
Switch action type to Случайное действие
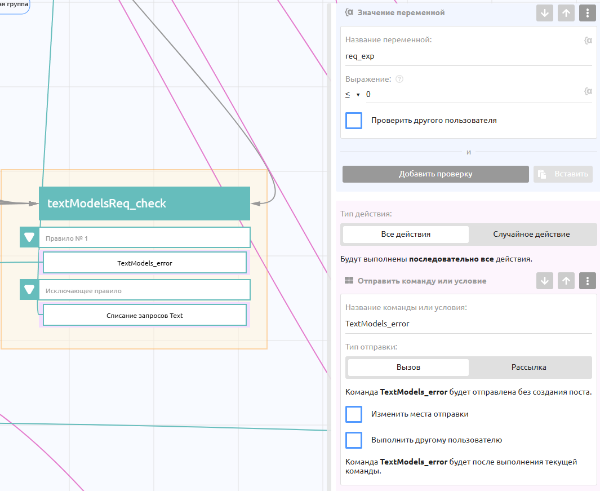tap(531, 235)
